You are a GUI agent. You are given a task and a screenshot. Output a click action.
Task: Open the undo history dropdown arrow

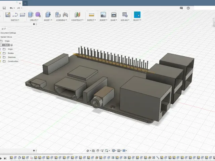point(14,8)
